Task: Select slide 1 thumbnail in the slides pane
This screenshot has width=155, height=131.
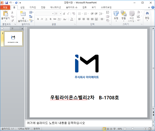Action: point(13,39)
